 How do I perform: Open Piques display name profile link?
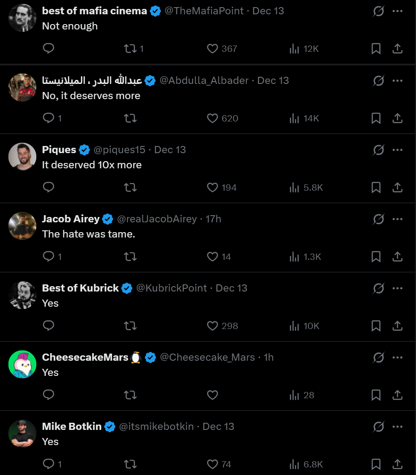(59, 150)
